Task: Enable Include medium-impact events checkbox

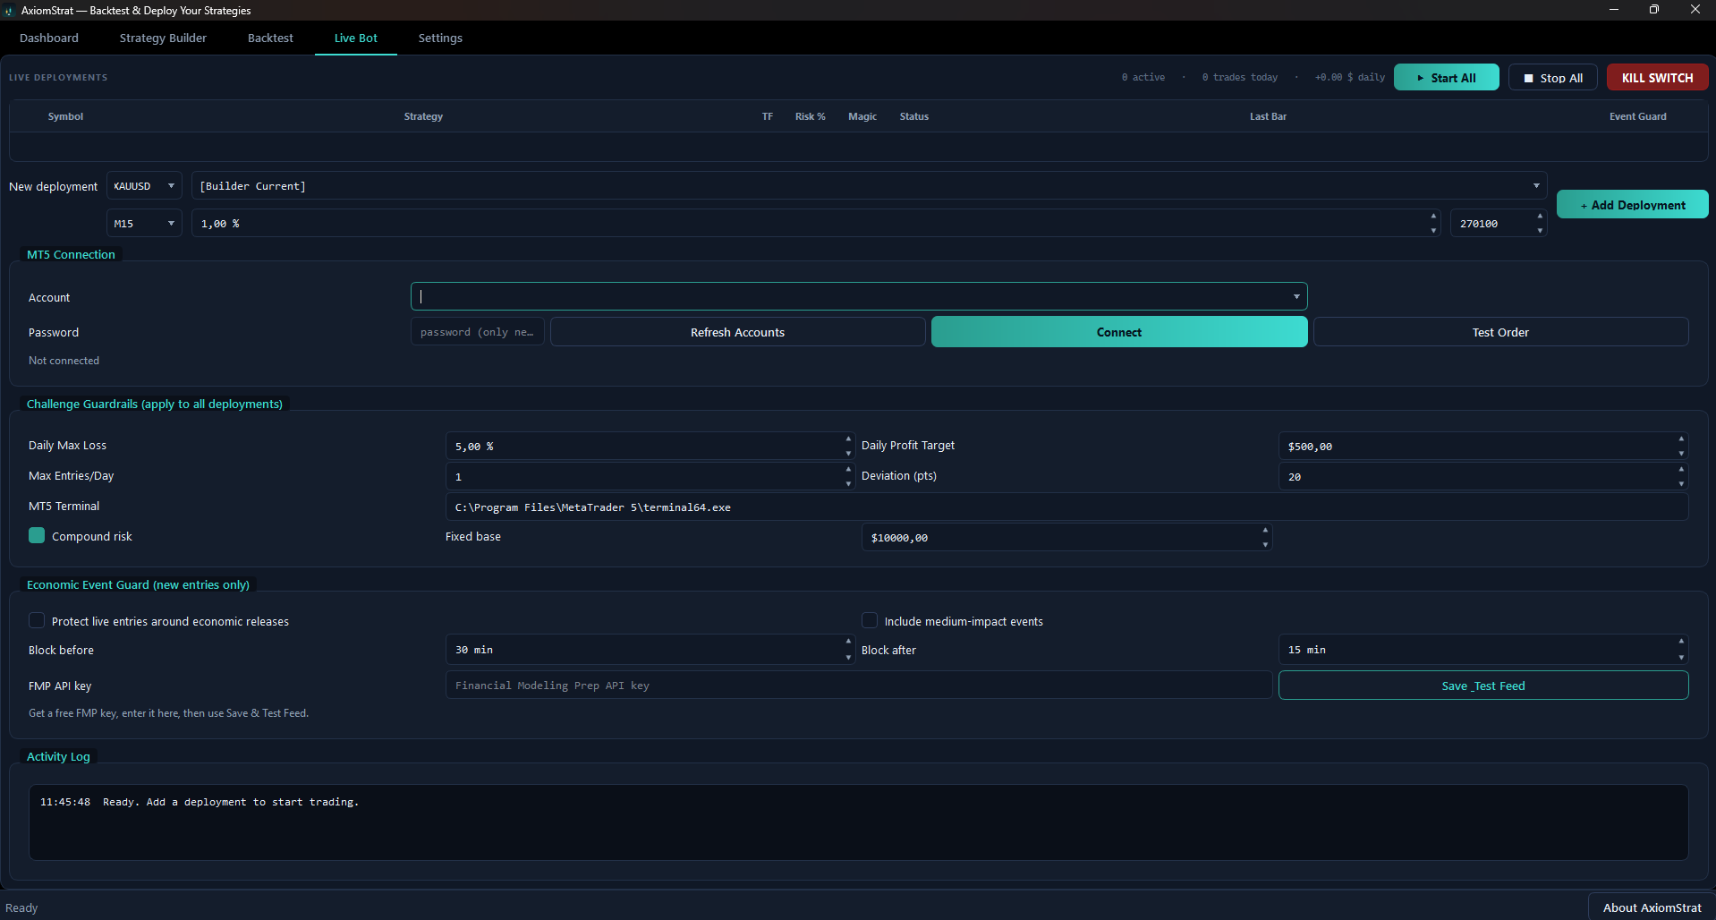Action: pyautogui.click(x=870, y=621)
